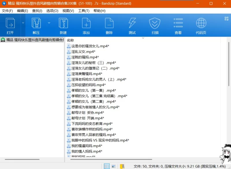Screen dimensions: 231x169
Task: Select the 7z archive root in the folder tree
Action: 32,40
